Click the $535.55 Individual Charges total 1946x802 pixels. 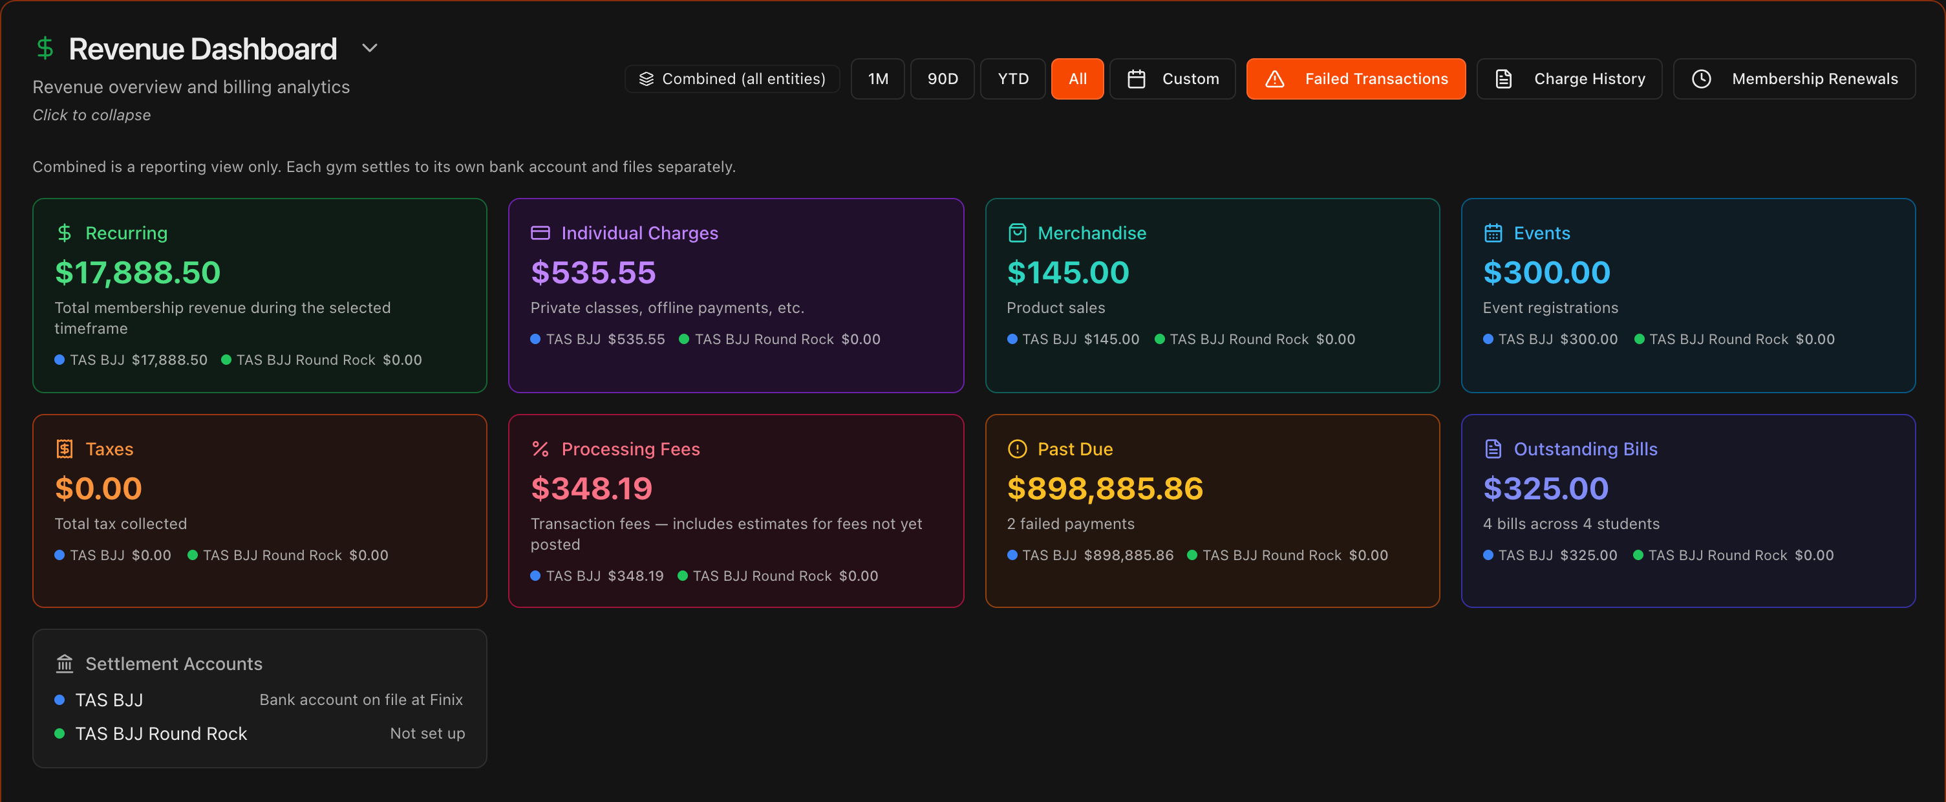[x=593, y=273]
